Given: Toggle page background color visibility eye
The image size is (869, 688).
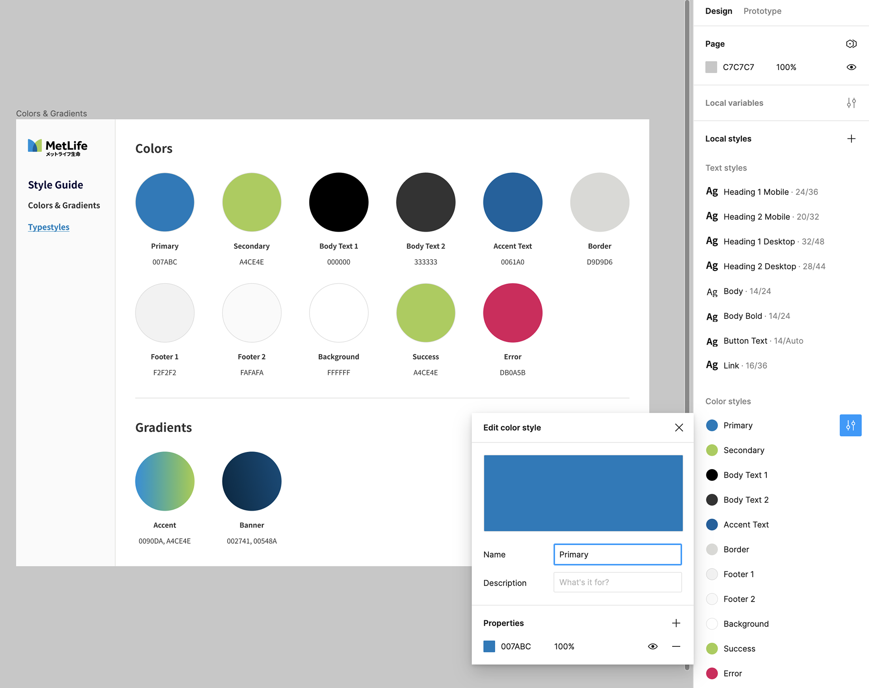Looking at the screenshot, I should tap(851, 67).
